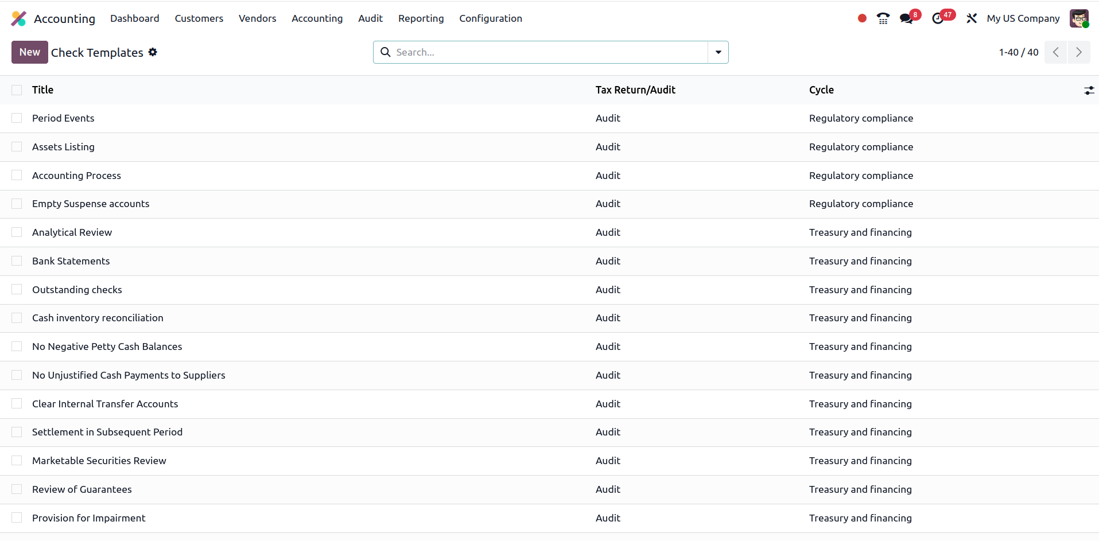The image size is (1099, 541).
Task: Open the column settings adjust icon
Action: coord(1089,90)
